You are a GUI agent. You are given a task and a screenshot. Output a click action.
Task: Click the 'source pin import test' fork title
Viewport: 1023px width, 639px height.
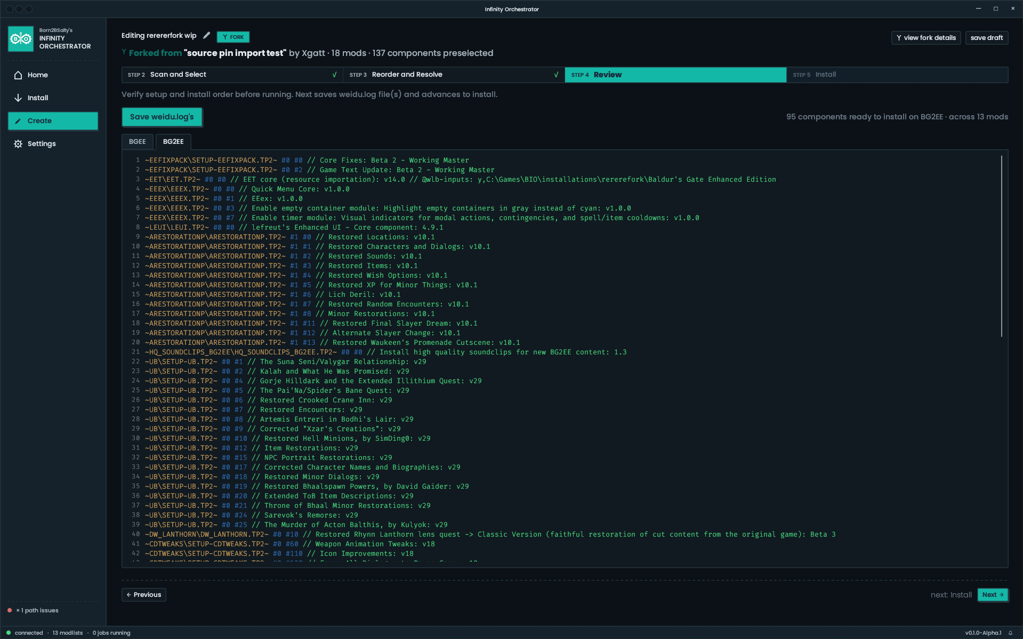point(235,53)
